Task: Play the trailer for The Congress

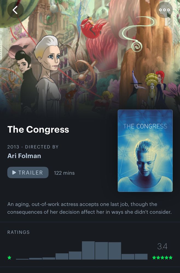Action: [28, 173]
